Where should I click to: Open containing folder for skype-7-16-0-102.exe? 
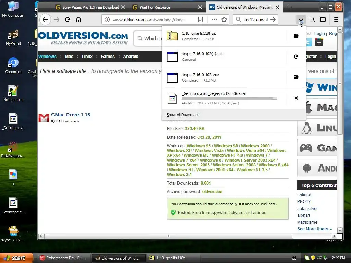[296, 77]
